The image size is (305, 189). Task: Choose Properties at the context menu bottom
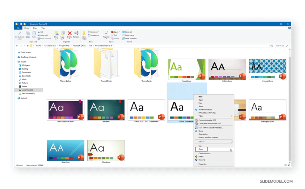(x=214, y=164)
